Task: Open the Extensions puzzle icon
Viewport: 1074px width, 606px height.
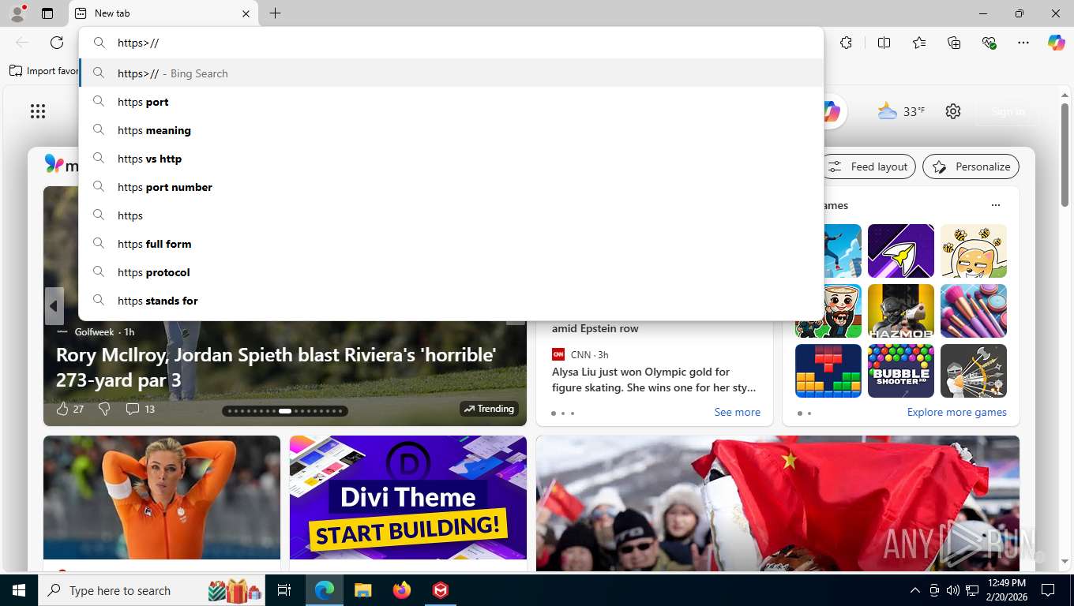Action: pyautogui.click(x=846, y=43)
